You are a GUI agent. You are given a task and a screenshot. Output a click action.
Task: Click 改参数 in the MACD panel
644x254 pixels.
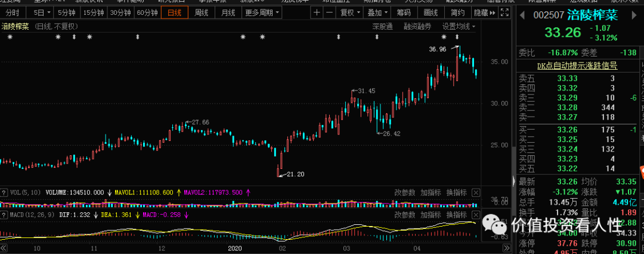[405, 215]
